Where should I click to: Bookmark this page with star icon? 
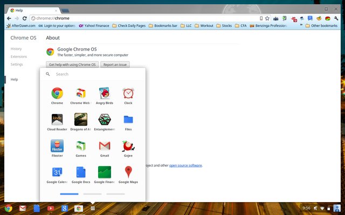[x=267, y=18]
